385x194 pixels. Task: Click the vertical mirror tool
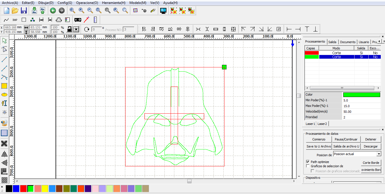4,162
